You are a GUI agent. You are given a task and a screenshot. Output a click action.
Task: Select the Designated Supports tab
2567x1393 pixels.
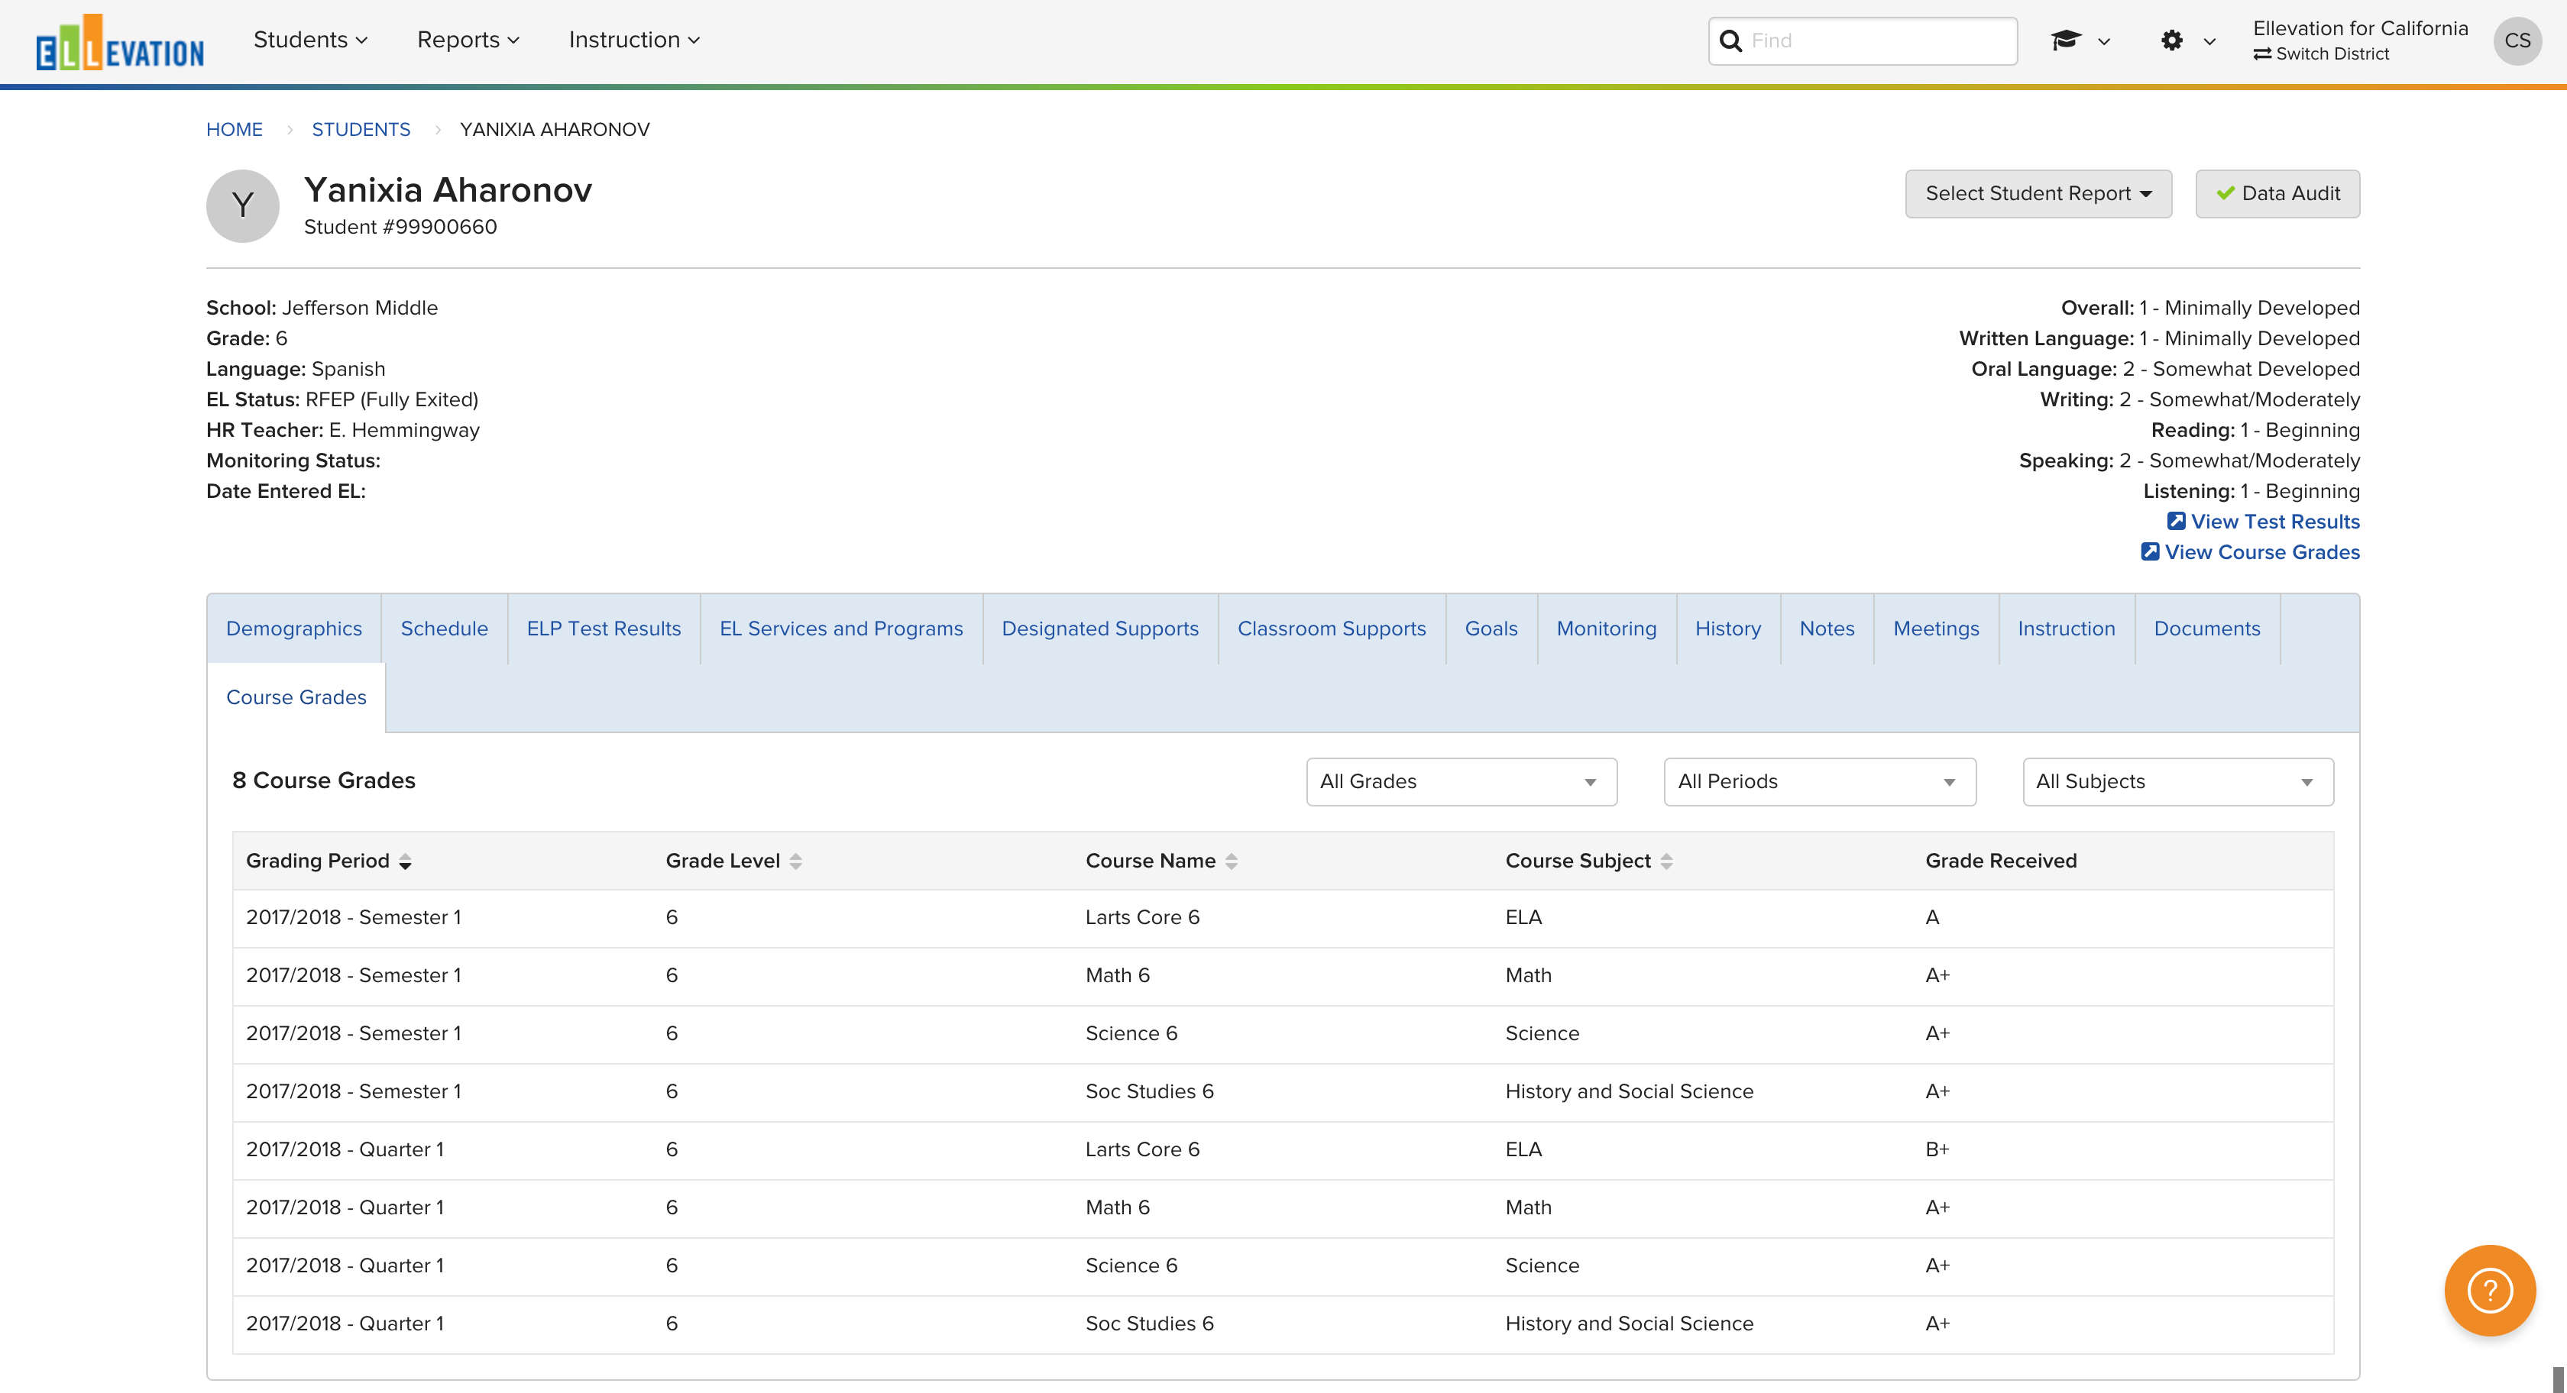1100,629
